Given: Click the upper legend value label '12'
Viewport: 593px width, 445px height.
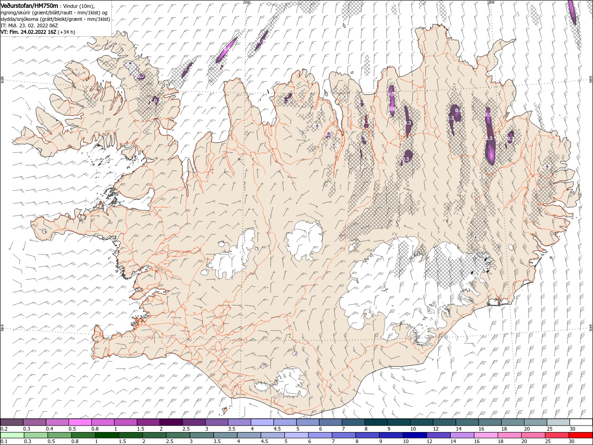Looking at the screenshot, I should click(x=436, y=429).
